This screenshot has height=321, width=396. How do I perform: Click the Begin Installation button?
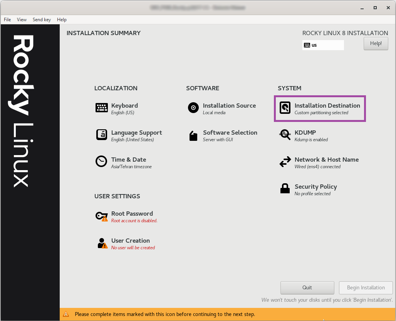(x=366, y=287)
